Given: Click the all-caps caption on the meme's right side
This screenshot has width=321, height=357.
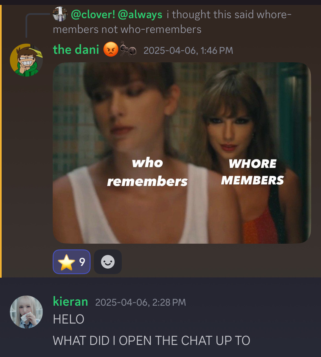Looking at the screenshot, I should [252, 172].
